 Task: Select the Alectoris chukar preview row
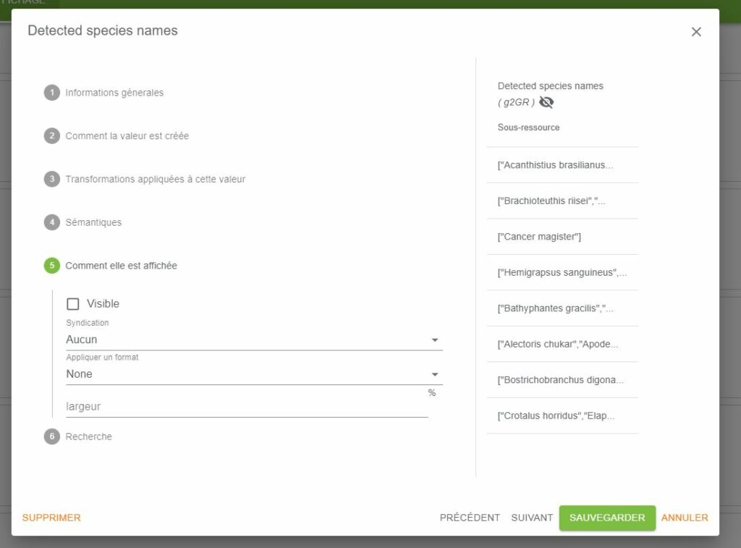[x=562, y=344]
